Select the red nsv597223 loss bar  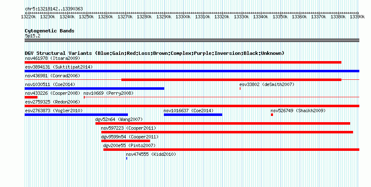227,132
